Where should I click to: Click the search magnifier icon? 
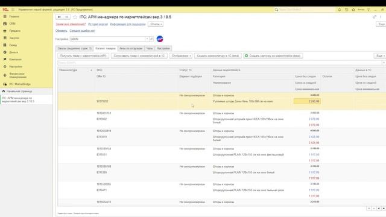[276, 10]
